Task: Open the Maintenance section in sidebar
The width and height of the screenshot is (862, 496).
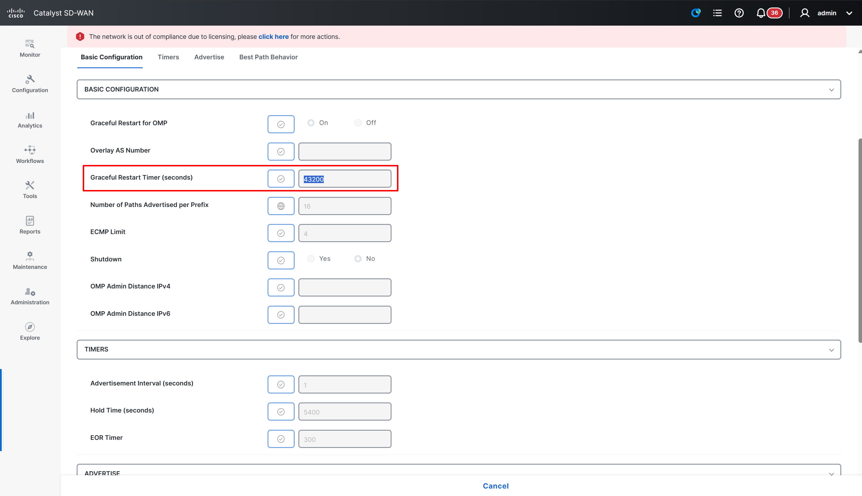Action: coord(30,261)
